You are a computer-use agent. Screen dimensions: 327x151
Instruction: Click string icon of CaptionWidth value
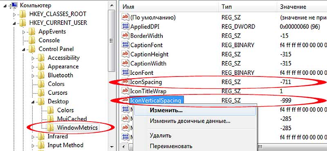125,63
